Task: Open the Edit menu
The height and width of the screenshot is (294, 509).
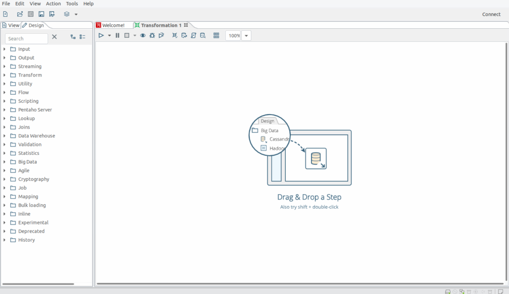Action: tap(20, 3)
